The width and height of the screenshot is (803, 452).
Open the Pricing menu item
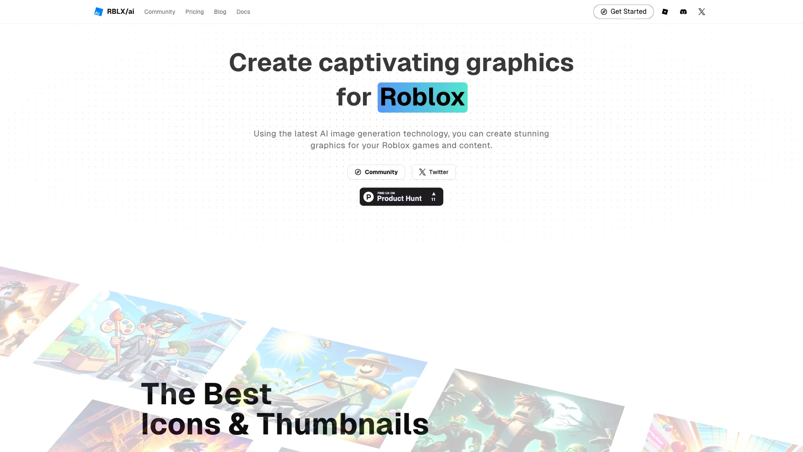[194, 12]
